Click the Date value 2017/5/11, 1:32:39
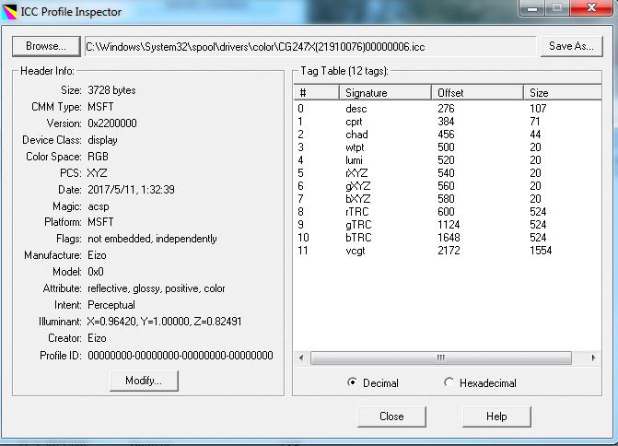Screen dimensions: 618x446 point(132,190)
